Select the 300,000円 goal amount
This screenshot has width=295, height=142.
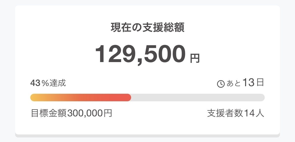tap(90, 113)
